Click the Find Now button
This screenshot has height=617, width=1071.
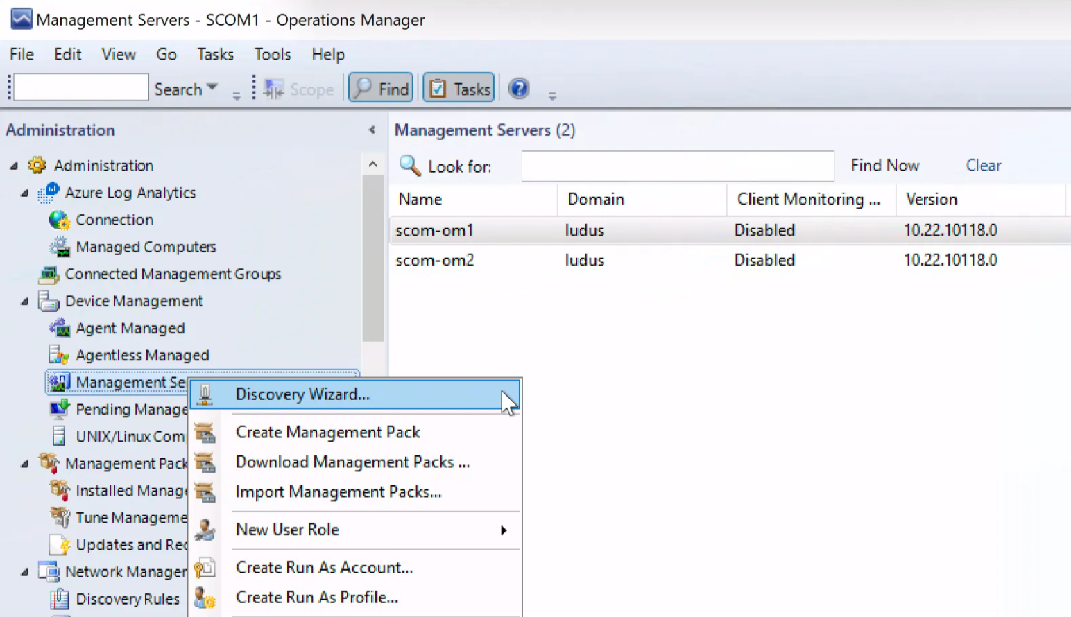(884, 166)
